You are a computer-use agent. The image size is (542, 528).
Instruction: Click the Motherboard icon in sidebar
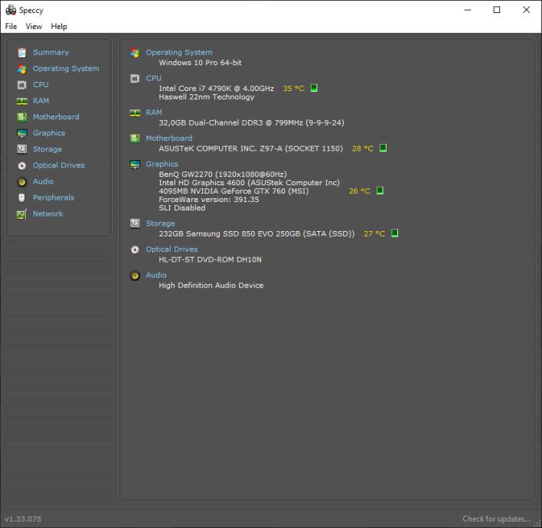coord(21,117)
